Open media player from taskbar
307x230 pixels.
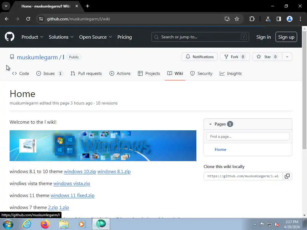pyautogui.click(x=82, y=224)
